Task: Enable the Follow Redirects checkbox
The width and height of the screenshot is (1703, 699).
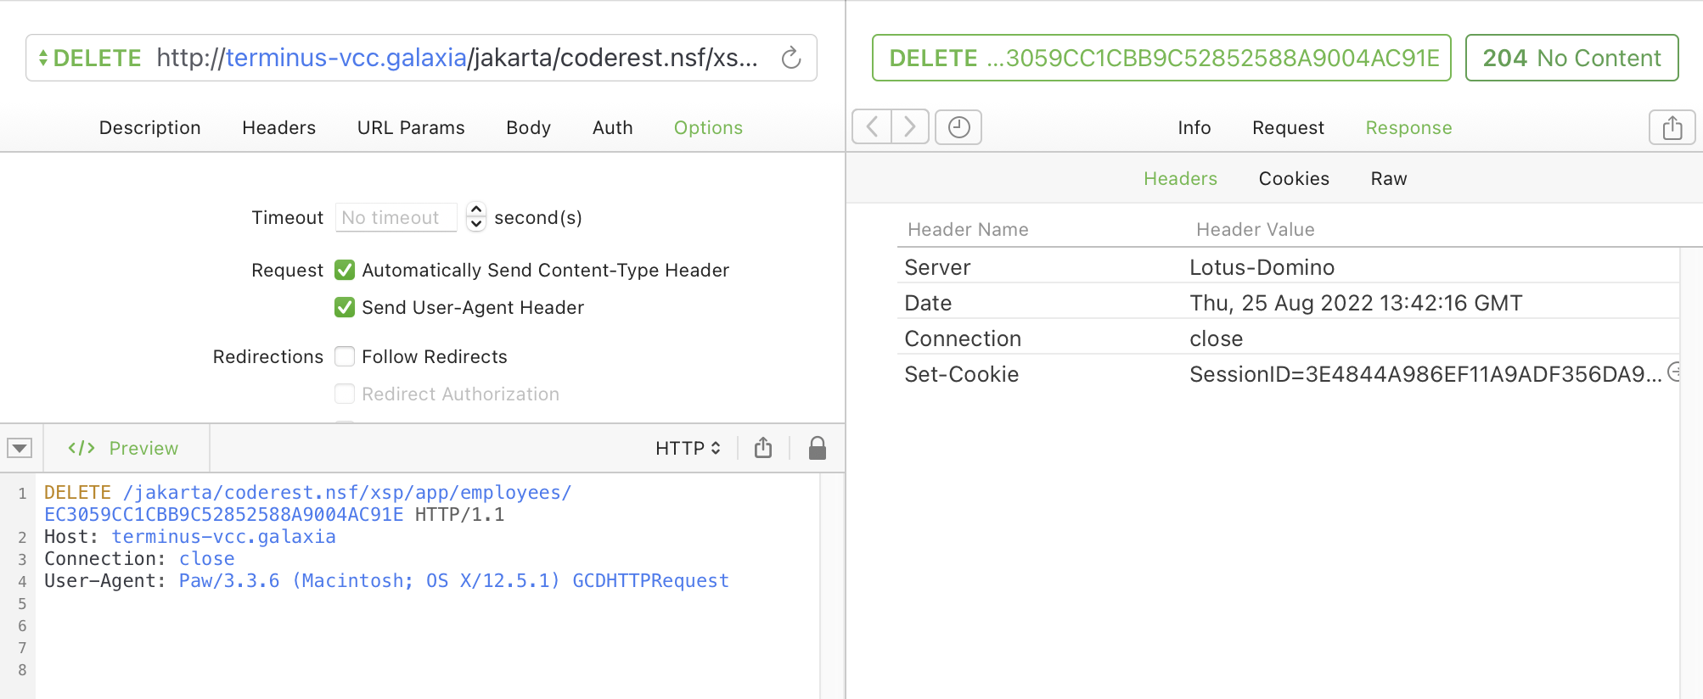Action: (x=345, y=356)
